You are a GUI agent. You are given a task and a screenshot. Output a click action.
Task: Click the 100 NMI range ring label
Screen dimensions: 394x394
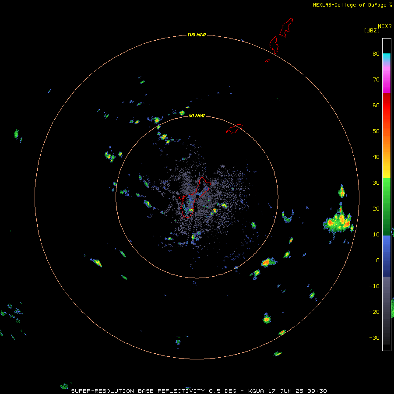click(x=197, y=35)
